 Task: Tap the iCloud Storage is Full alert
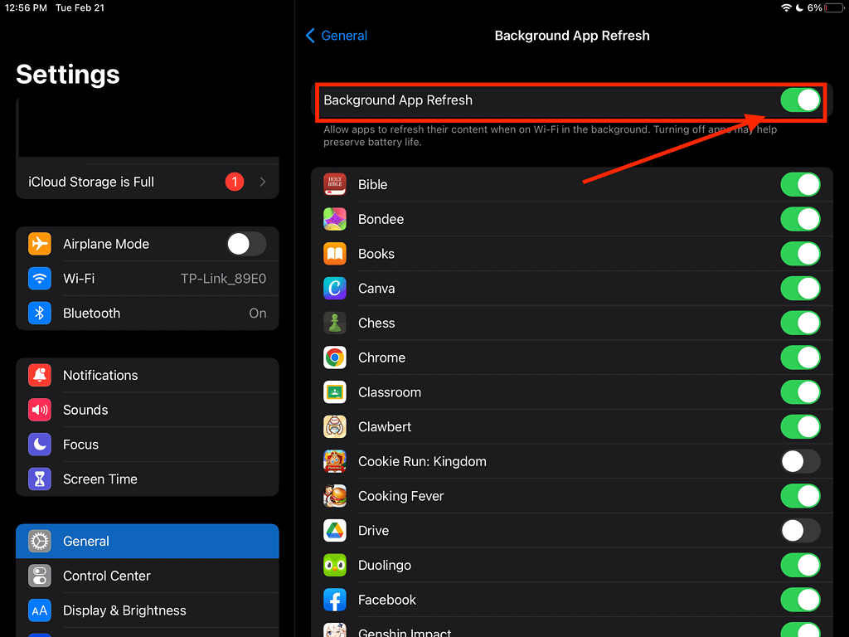tap(148, 182)
